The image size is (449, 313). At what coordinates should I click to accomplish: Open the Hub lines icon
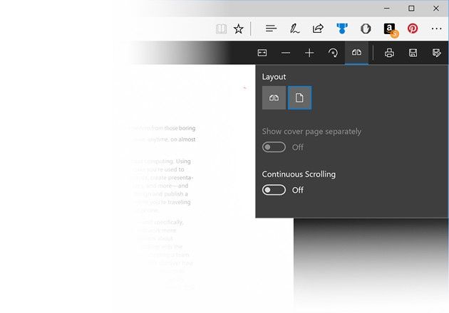coord(271,28)
